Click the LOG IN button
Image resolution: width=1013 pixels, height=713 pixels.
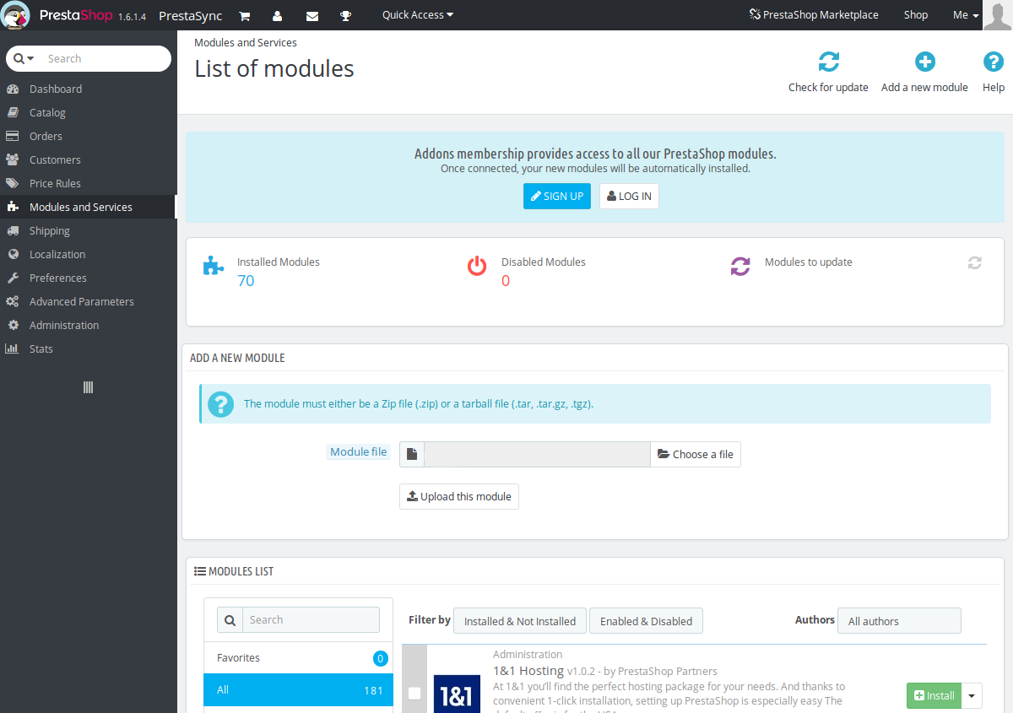629,196
